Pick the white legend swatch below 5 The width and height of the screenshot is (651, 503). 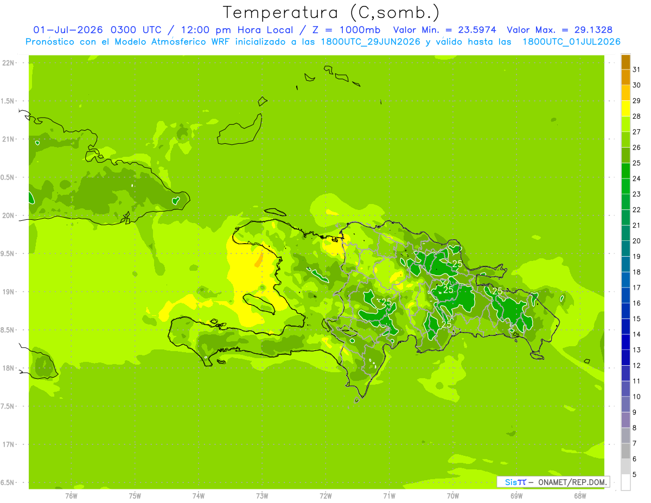coord(626,482)
